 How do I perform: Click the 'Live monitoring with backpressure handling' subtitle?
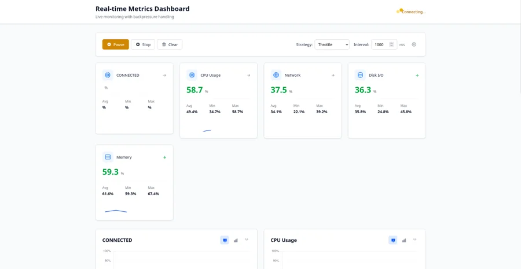click(x=134, y=17)
